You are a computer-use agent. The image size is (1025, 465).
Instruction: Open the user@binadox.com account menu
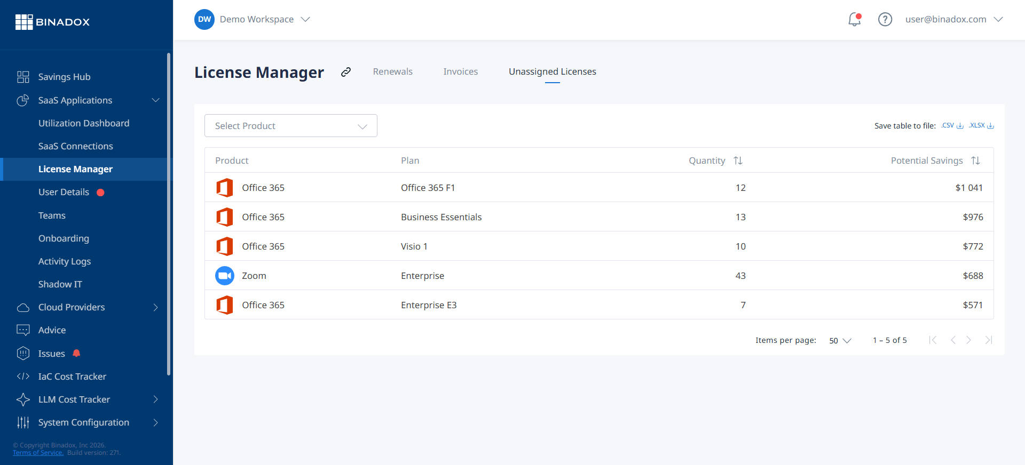[x=954, y=19]
